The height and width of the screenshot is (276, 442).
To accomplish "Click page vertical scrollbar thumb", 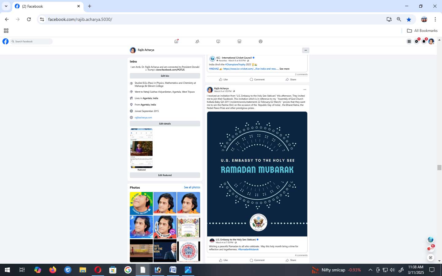I will [439, 167].
